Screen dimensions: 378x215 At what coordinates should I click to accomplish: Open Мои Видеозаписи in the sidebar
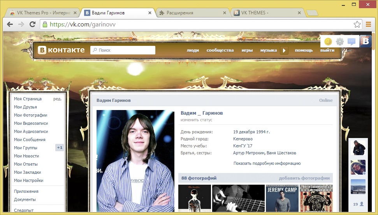coord(31,123)
